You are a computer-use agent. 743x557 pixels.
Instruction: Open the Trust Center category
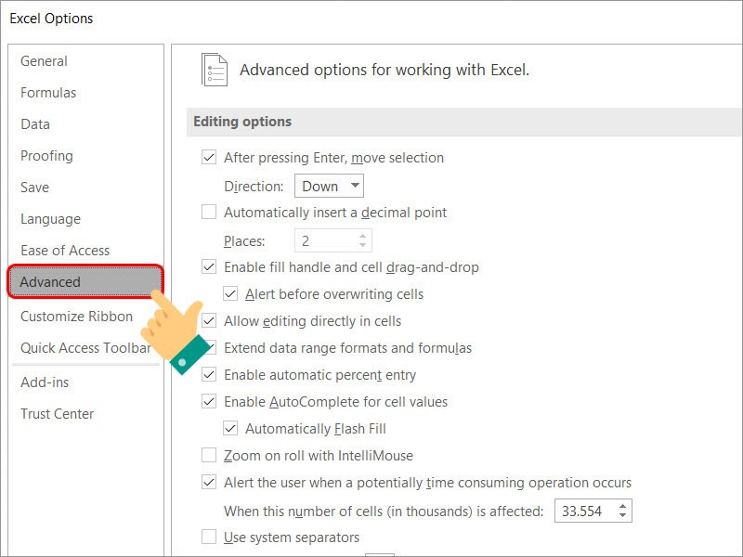tap(58, 414)
